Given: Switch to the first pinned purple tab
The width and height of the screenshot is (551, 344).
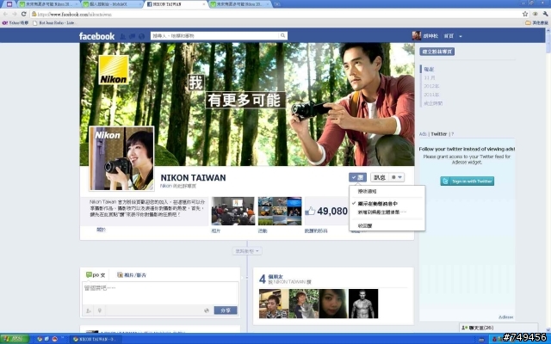Looking at the screenshot, I should pyautogui.click(x=9, y=4).
